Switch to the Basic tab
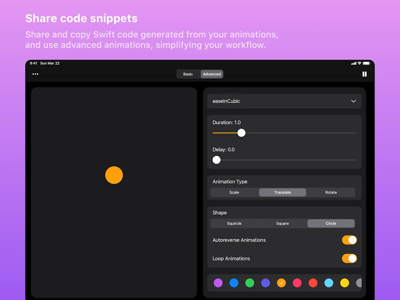Screen dimensions: 400x300 pyautogui.click(x=188, y=74)
